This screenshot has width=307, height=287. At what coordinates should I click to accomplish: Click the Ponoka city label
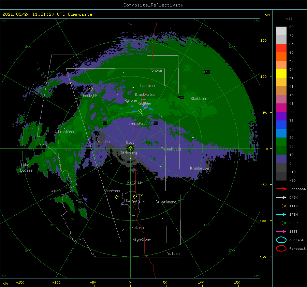156,70
